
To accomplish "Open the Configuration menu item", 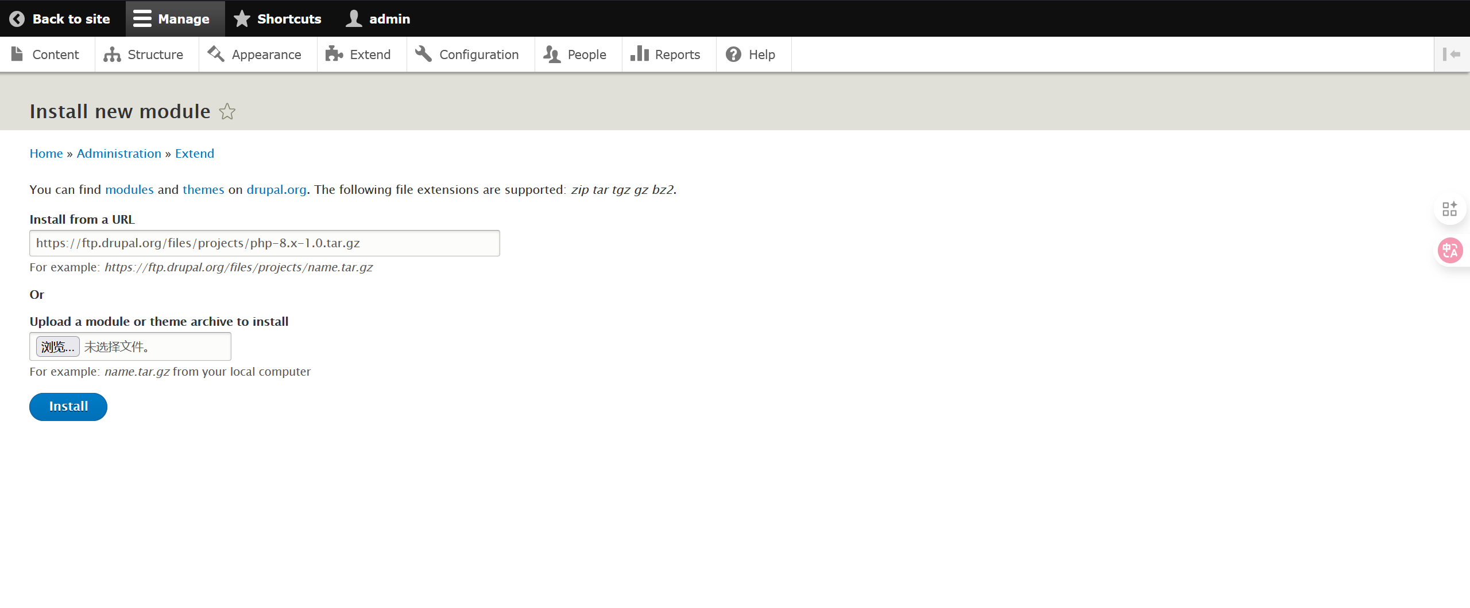I will 467,54.
